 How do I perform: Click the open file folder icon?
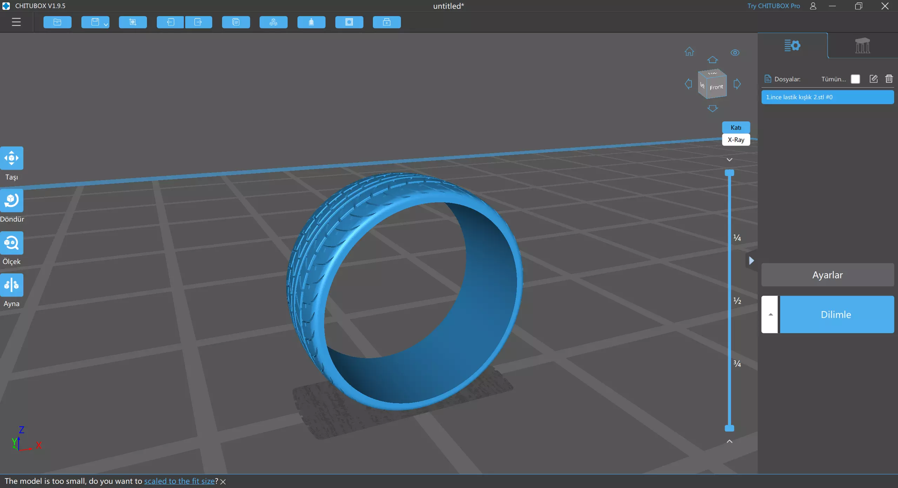(58, 22)
